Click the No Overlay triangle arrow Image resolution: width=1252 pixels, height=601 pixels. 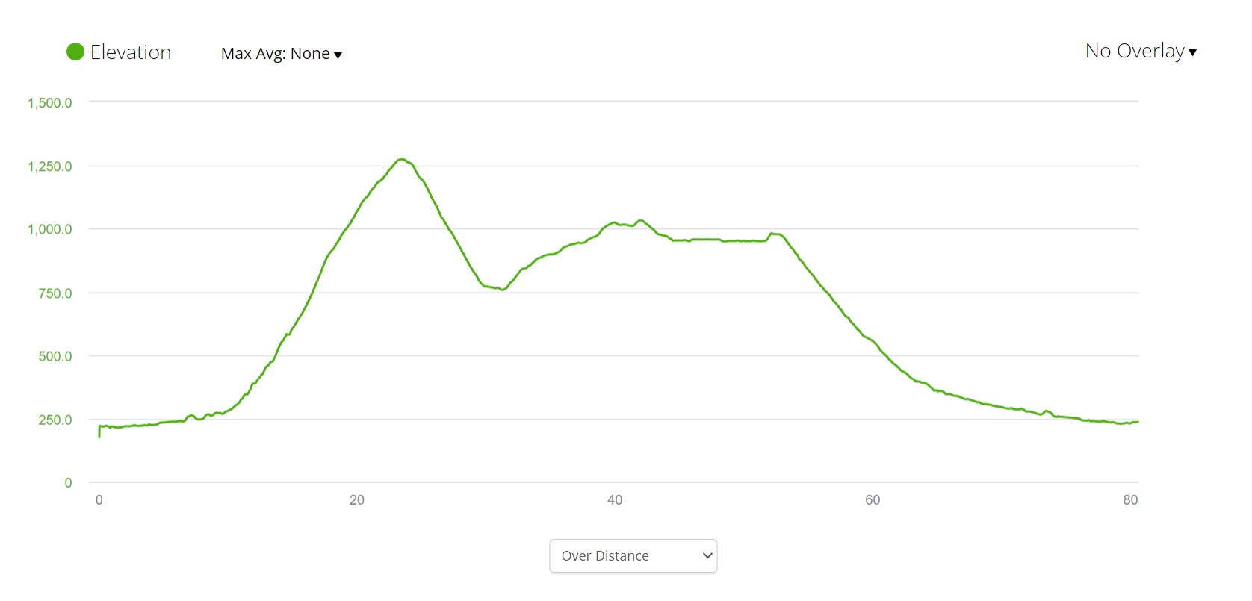pyautogui.click(x=1193, y=52)
